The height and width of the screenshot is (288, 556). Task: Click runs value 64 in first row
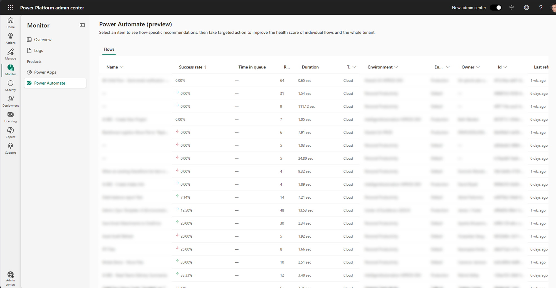pos(282,80)
